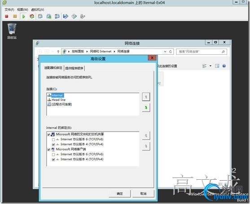The width and height of the screenshot is (250, 204).
Task: Refresh the Network Connections address bar
Action: click(171, 52)
